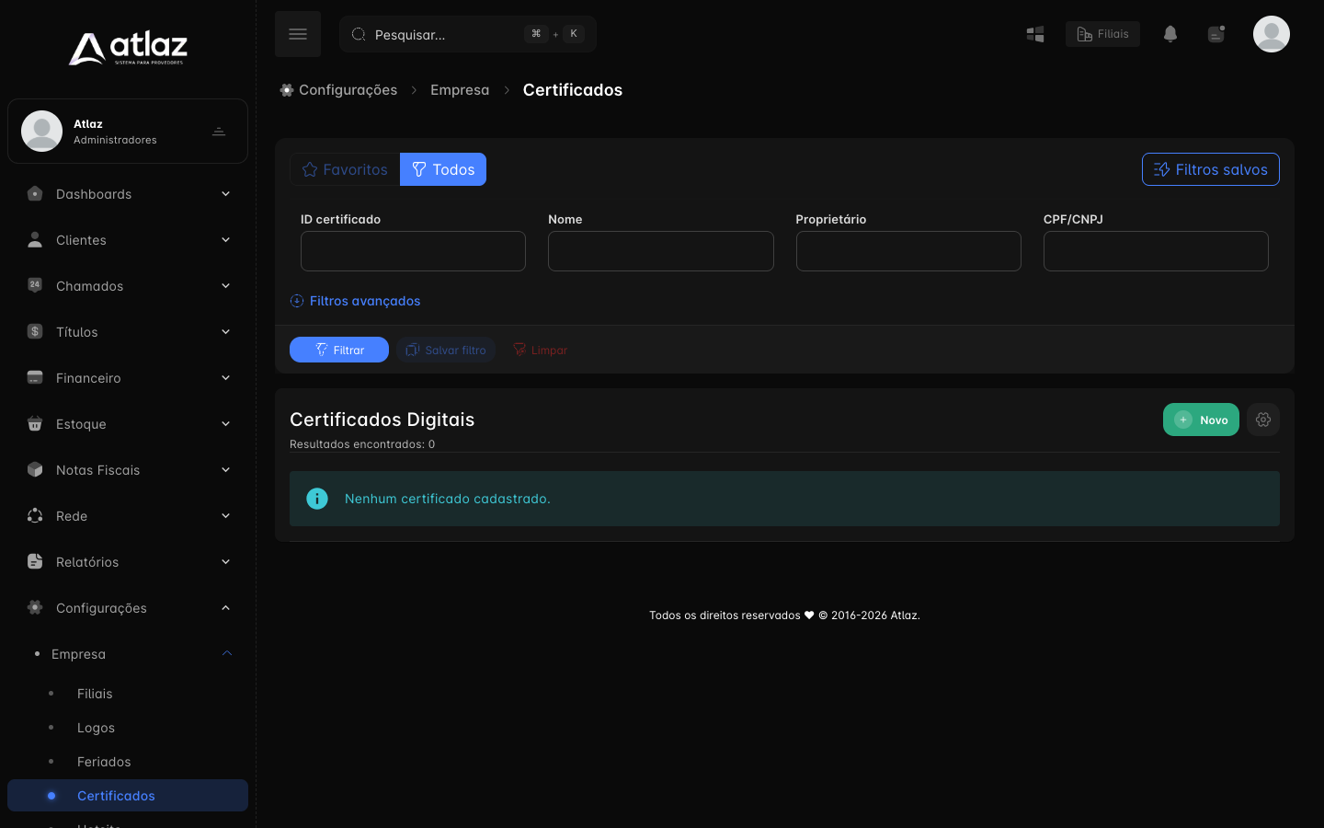This screenshot has height=828, width=1324.
Task: Focus the Proprietário input field
Action: click(x=908, y=251)
